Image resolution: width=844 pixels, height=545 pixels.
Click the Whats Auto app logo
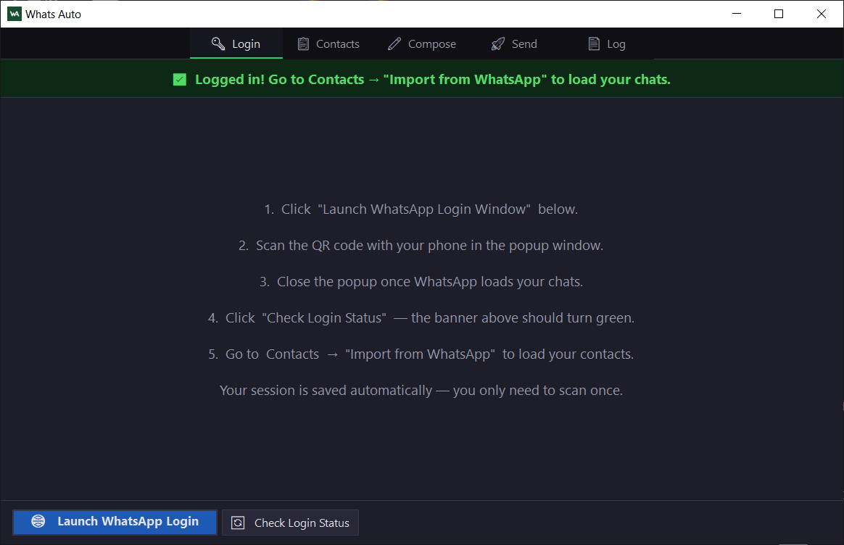[x=15, y=14]
